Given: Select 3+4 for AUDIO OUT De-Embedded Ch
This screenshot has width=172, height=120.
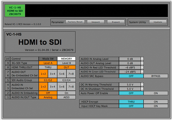Looking at the screenshot, I should coord(52,74).
